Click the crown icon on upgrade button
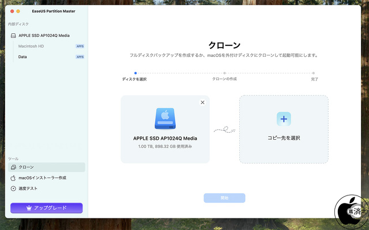This screenshot has height=230, width=369. click(29, 208)
